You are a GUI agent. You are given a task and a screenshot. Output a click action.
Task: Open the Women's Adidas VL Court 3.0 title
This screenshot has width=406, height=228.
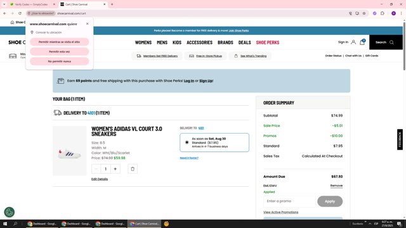[127, 131]
